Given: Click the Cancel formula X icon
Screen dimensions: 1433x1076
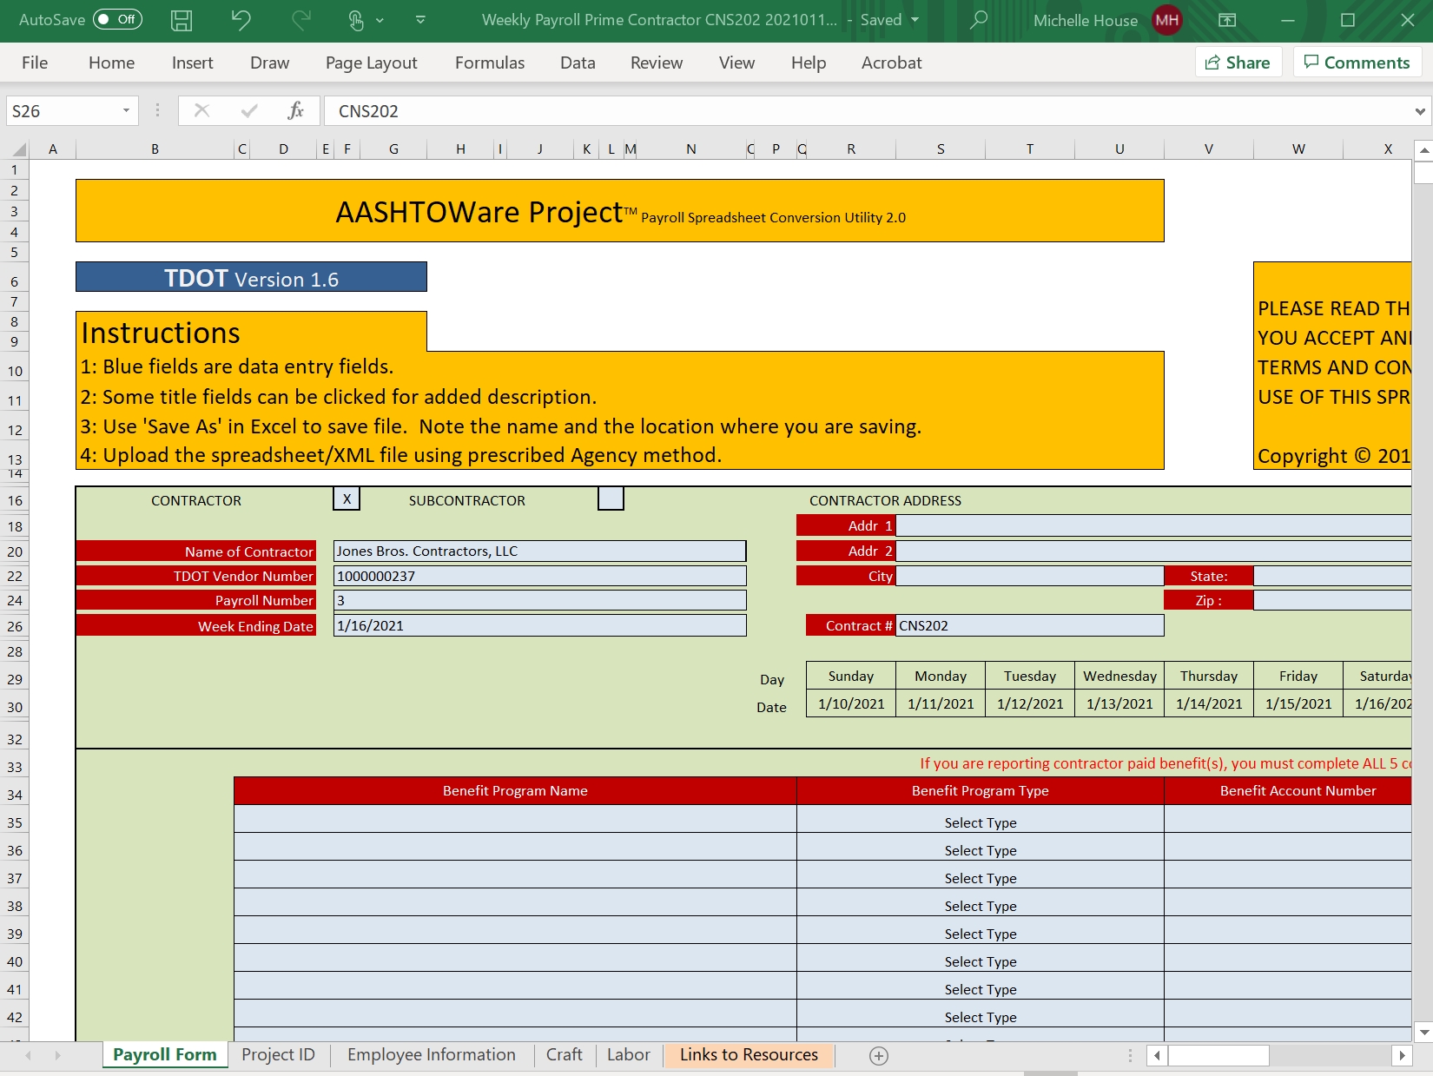Looking at the screenshot, I should coord(201,110).
